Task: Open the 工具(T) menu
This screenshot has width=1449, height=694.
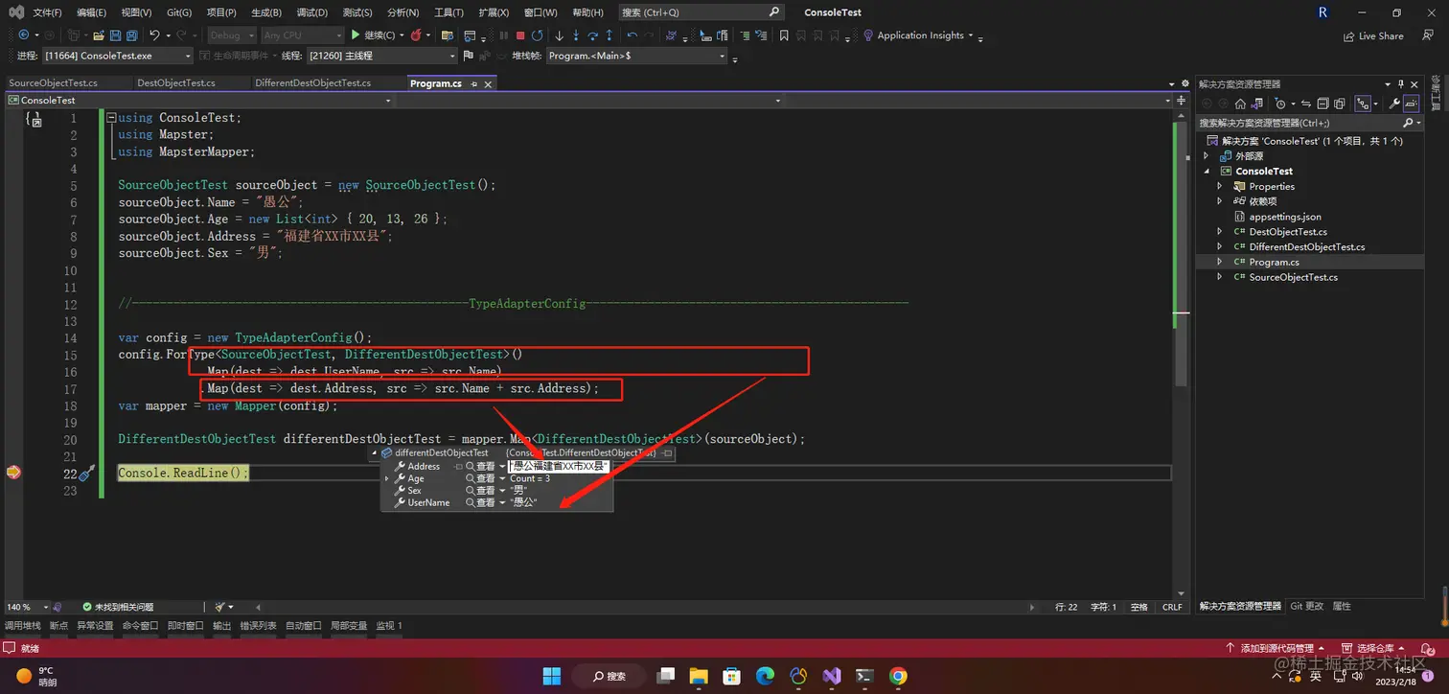Action: tap(449, 12)
